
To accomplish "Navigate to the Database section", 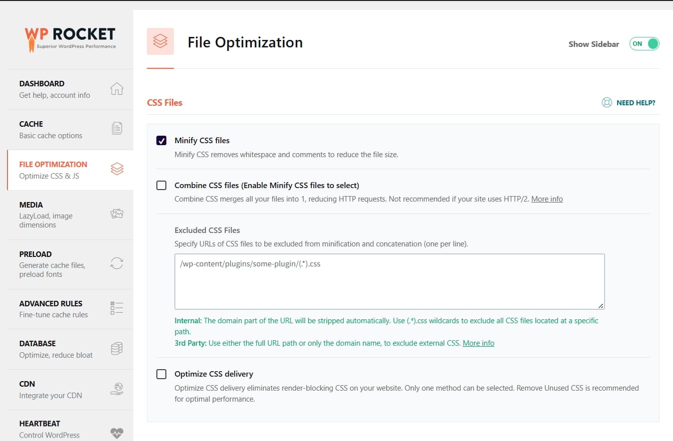I will 70,349.
